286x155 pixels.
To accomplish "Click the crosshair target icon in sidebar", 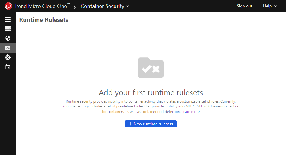I will tap(8, 57).
